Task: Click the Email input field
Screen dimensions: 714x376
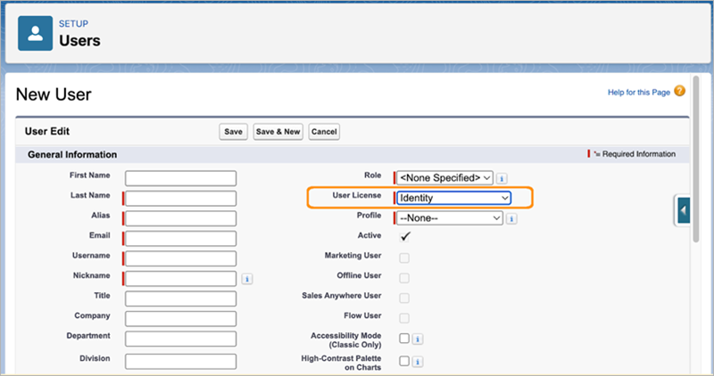Action: (181, 238)
